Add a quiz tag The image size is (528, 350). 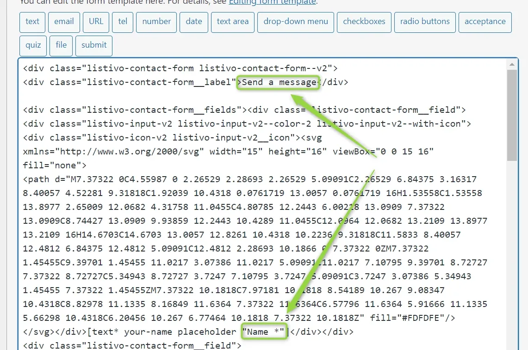[33, 46]
